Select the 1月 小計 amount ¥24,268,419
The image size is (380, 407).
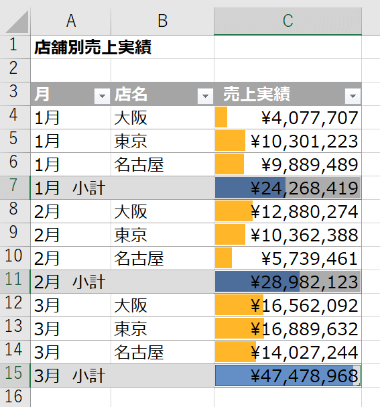click(x=288, y=188)
